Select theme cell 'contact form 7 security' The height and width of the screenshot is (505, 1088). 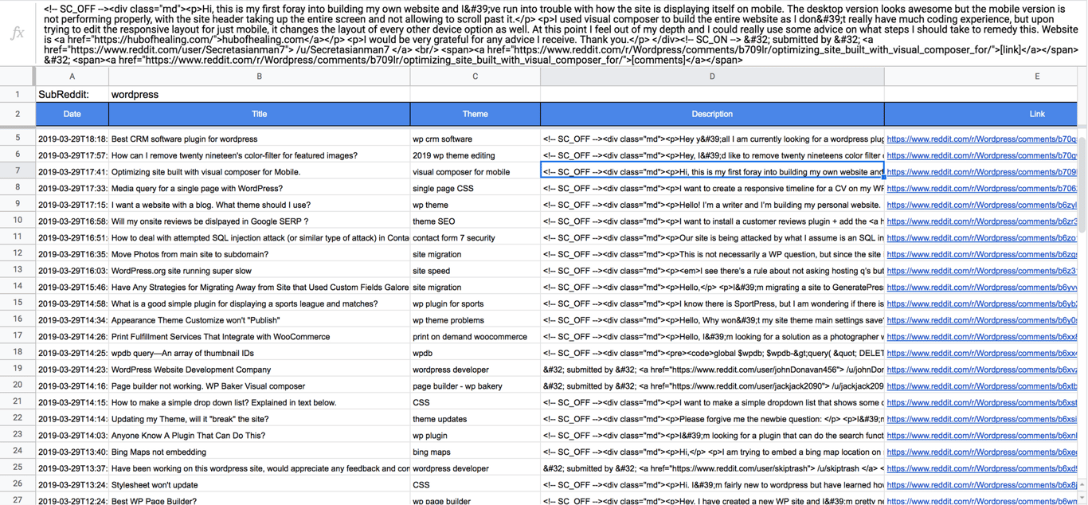[x=475, y=237]
